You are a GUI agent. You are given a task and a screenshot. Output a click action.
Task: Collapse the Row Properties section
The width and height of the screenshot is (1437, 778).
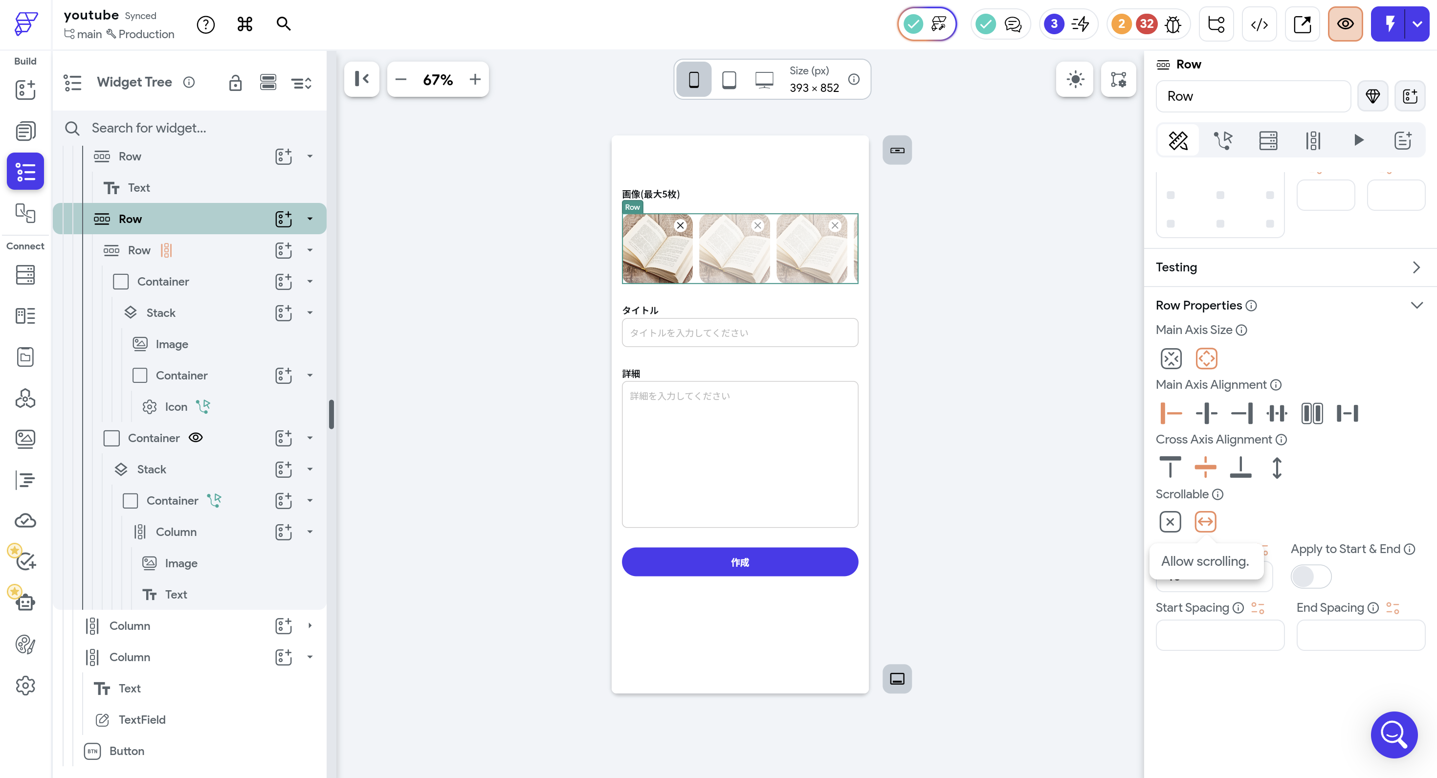pos(1416,305)
